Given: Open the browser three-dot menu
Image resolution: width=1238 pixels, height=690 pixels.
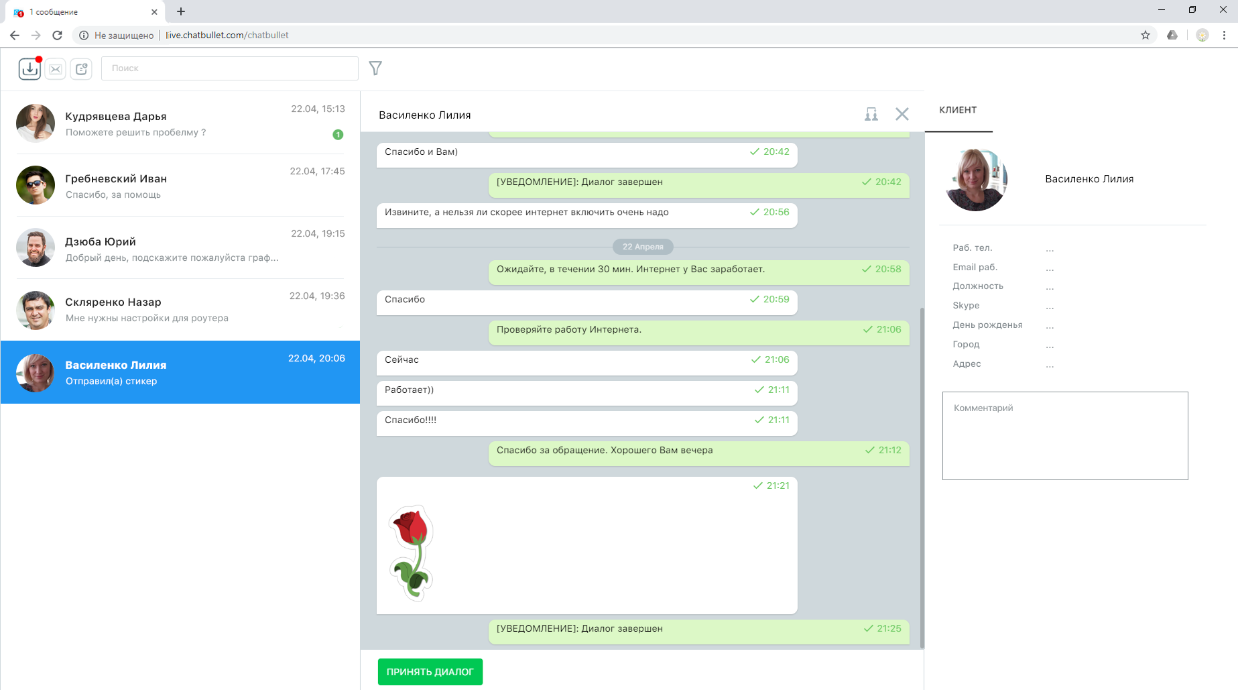Looking at the screenshot, I should pyautogui.click(x=1224, y=35).
